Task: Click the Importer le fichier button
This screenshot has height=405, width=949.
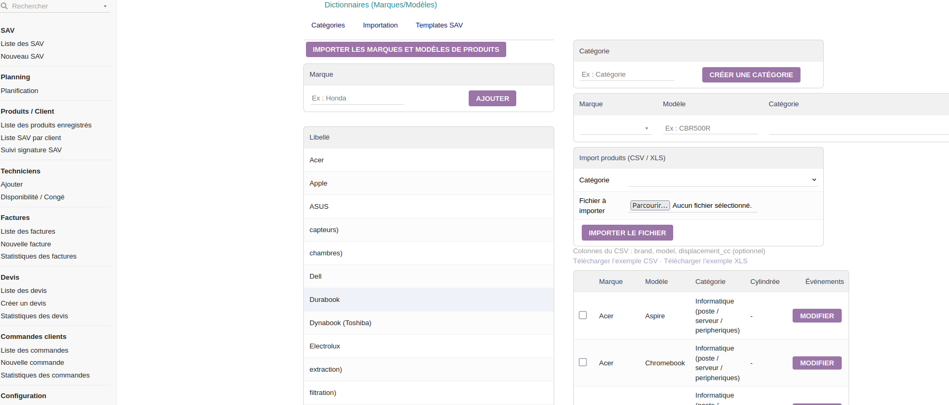Action: tap(627, 233)
